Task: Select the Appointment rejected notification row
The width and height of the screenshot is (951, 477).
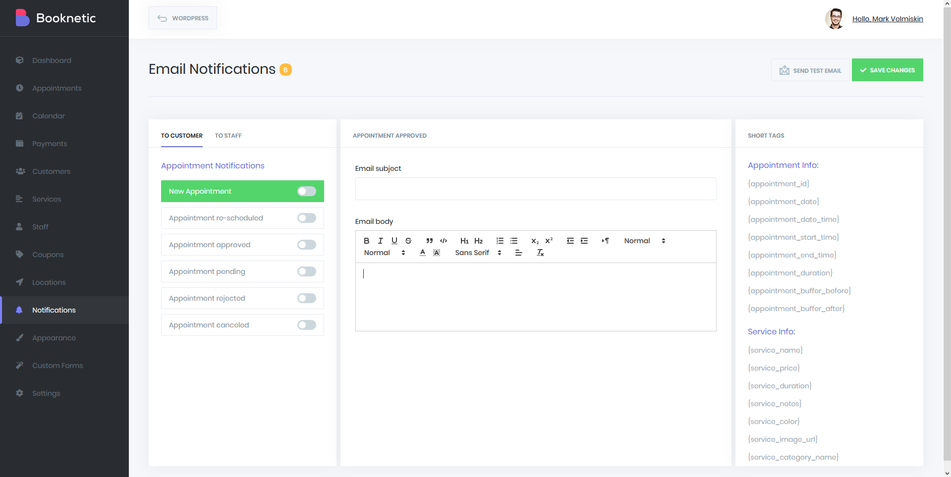Action: (242, 298)
